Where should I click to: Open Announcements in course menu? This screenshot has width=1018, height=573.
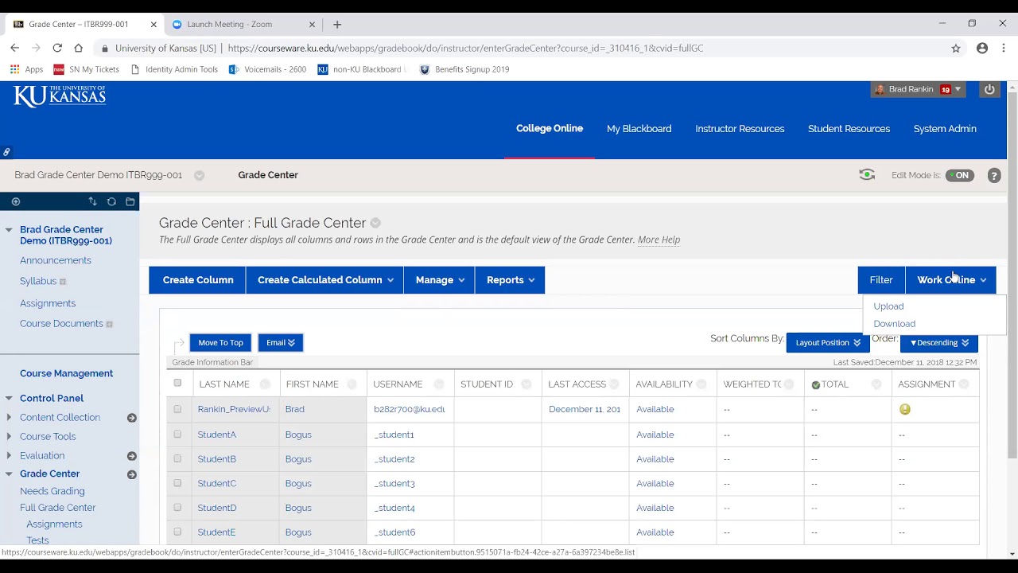tap(56, 260)
